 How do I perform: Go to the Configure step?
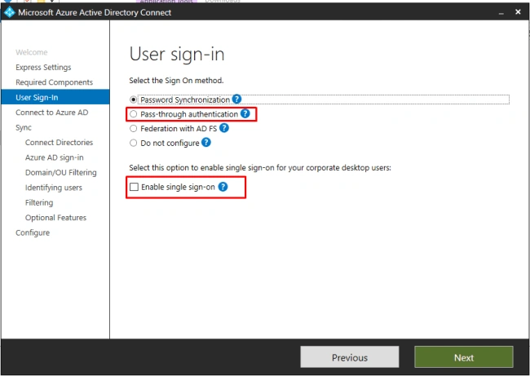pos(33,232)
